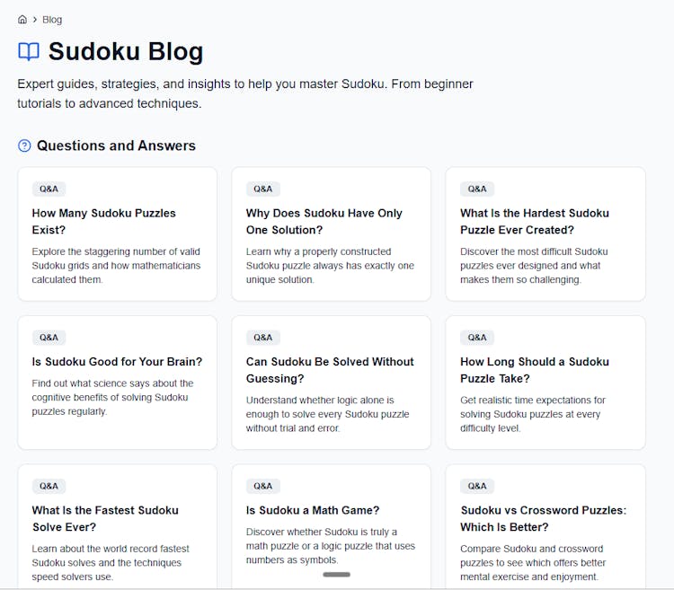
Task: Open 'What Is the Hardest Sudoku Puzzle' article
Action: [x=534, y=221]
